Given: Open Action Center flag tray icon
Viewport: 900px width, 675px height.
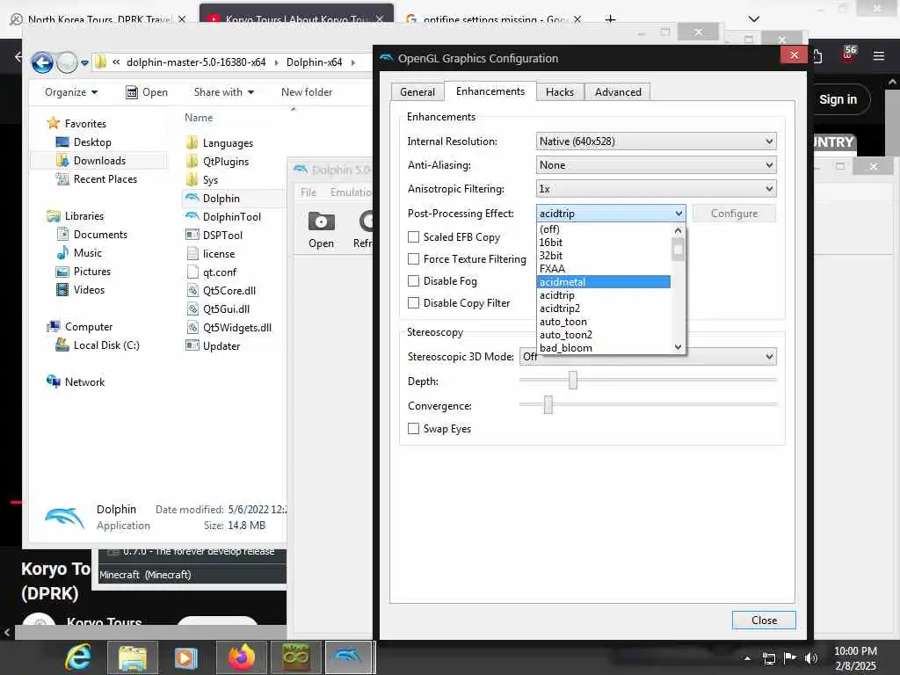Looking at the screenshot, I should tap(790, 657).
